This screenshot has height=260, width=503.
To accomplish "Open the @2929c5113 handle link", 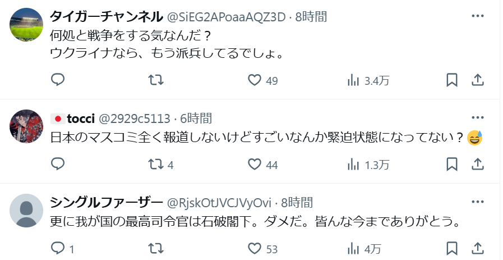I will (x=134, y=118).
